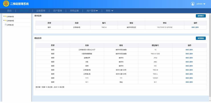Select the highlighted nav item next to 首页

[24, 11]
